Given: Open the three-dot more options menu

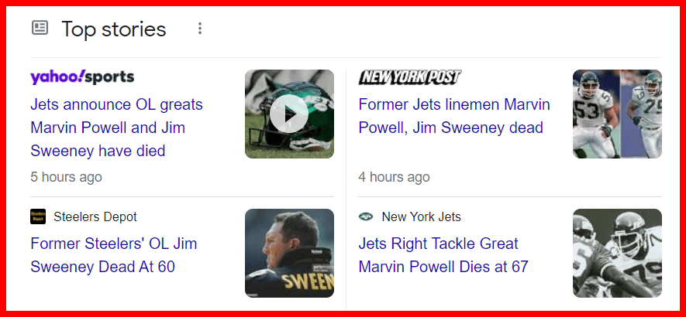Looking at the screenshot, I should pyautogui.click(x=200, y=29).
